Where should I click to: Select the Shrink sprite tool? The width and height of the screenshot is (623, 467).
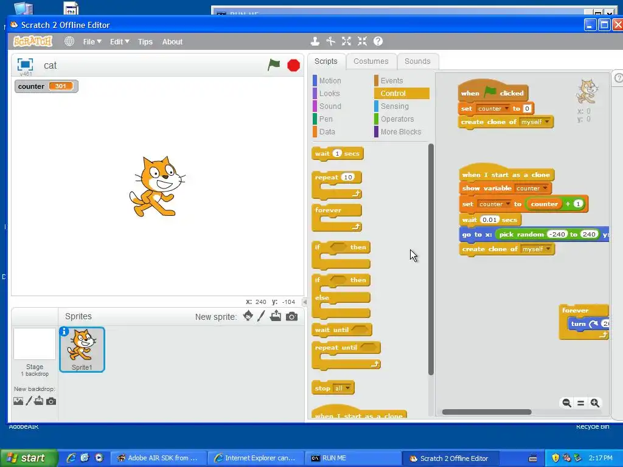click(362, 41)
